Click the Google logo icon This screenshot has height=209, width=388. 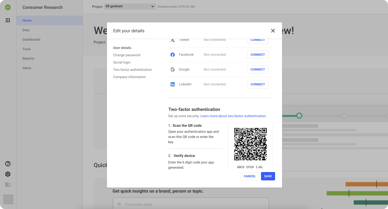coord(173,69)
